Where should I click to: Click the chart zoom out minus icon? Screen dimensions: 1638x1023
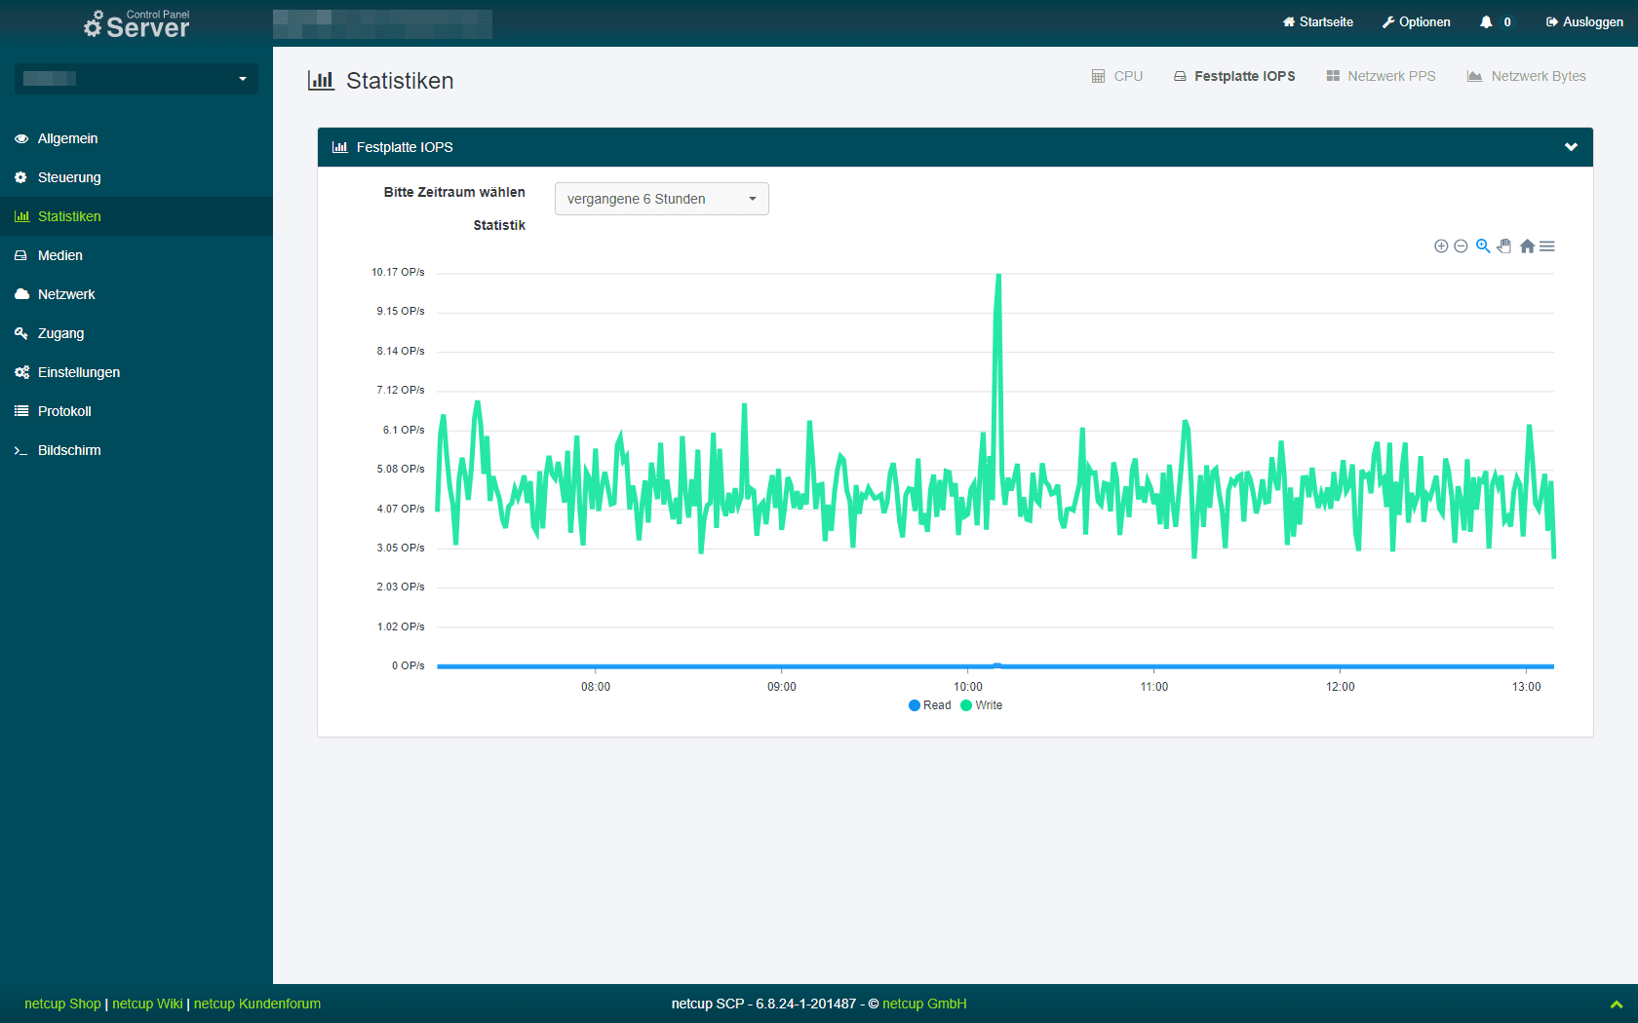click(1461, 246)
